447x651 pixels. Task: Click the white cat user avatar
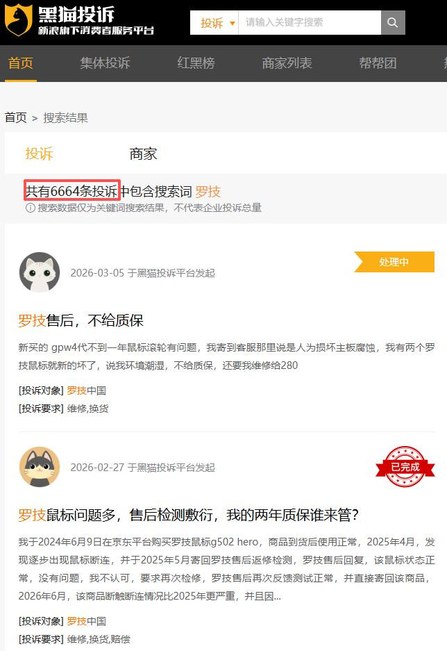pos(40,272)
